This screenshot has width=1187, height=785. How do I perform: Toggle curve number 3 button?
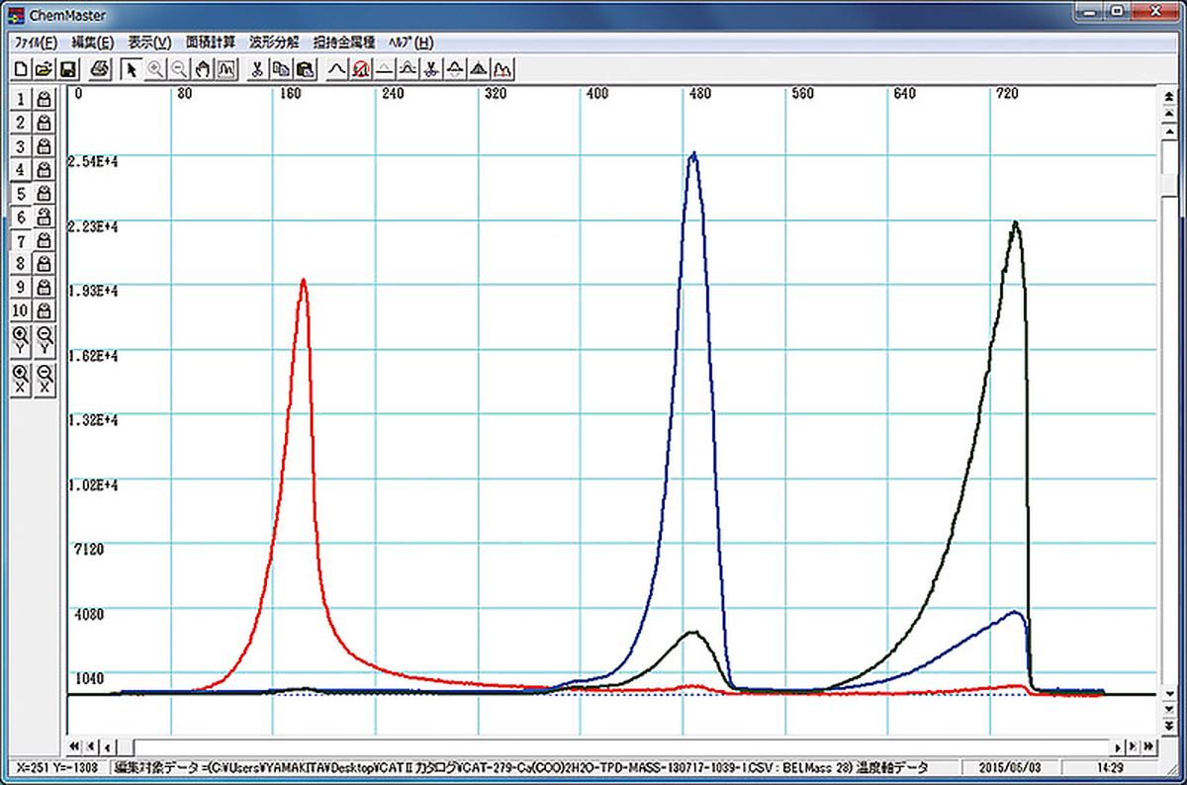tap(20, 145)
